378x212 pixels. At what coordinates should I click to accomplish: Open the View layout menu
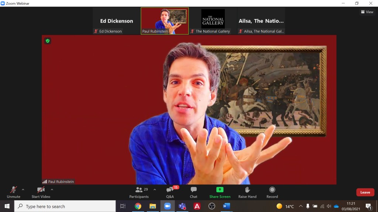pos(367,12)
